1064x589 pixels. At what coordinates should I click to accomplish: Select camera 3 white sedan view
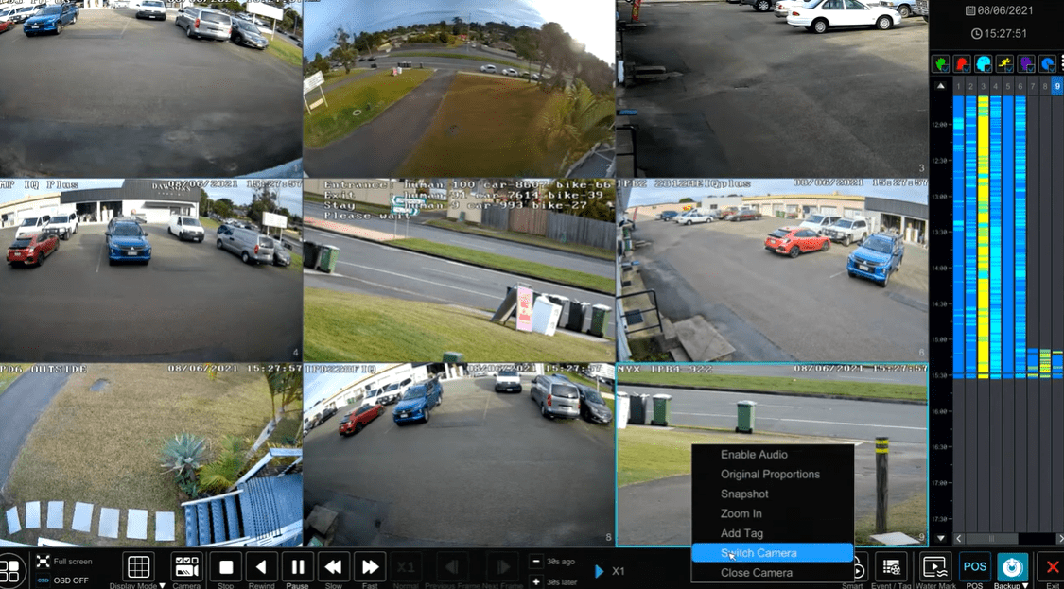click(772, 88)
